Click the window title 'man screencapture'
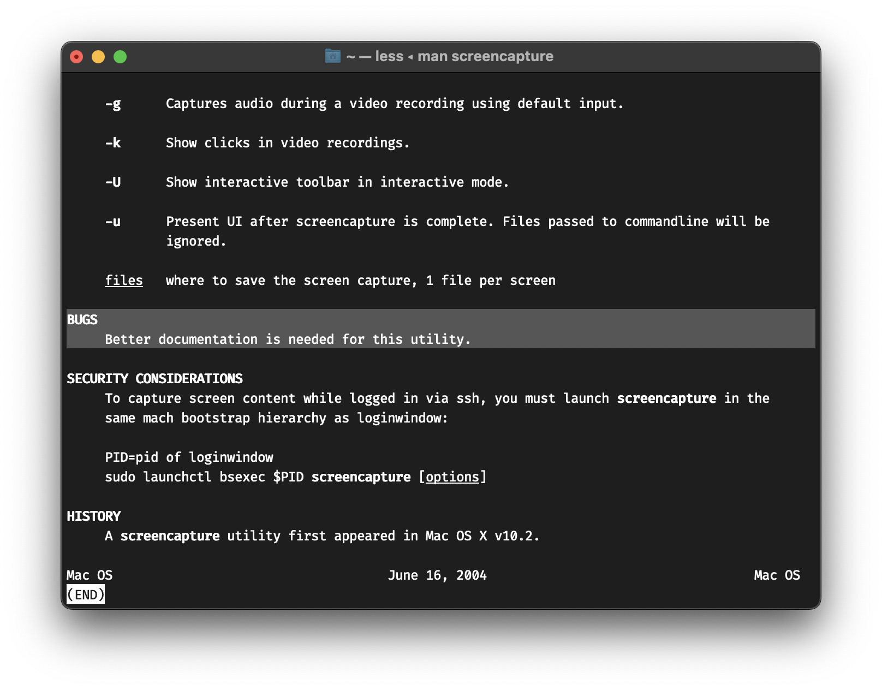This screenshot has width=882, height=690. pyautogui.click(x=485, y=56)
